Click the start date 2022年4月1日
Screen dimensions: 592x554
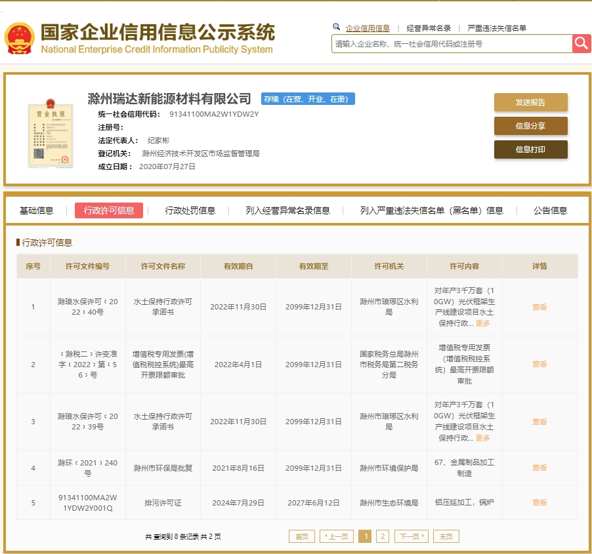[238, 365]
